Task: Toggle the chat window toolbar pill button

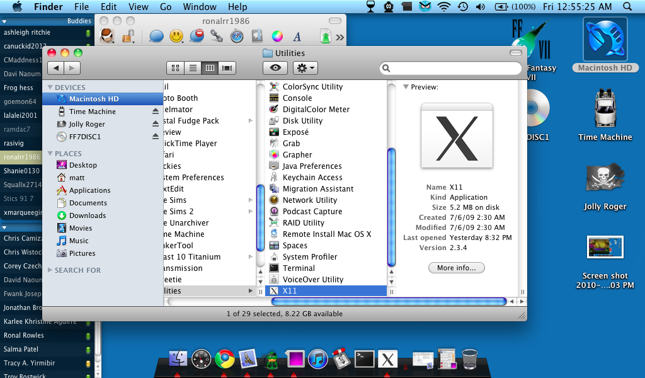Action: click(335, 21)
